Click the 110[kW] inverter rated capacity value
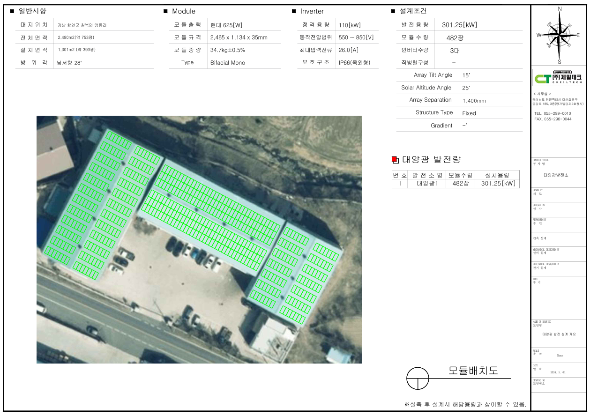Image resolution: width=590 pixels, height=416 pixels. tap(350, 25)
